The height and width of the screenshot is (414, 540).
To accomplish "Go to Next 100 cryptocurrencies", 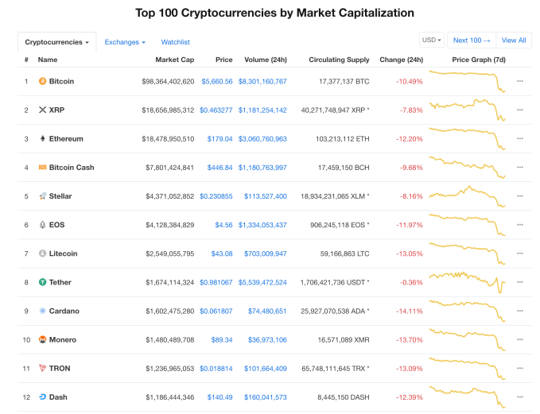I will click(471, 40).
